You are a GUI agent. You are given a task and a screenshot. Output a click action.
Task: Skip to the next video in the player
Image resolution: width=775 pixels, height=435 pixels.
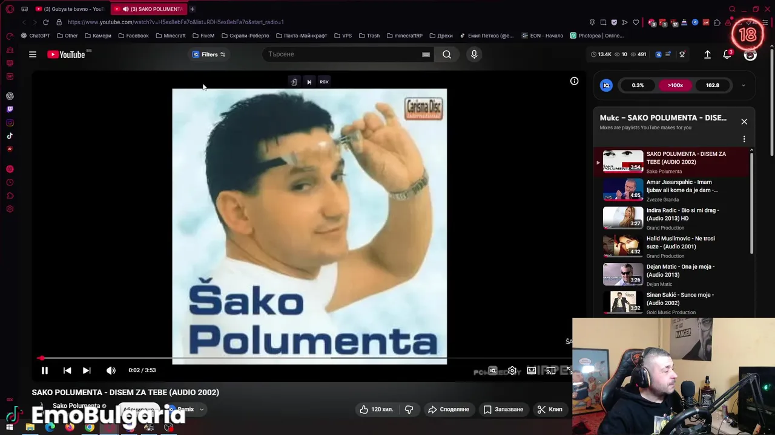click(x=87, y=370)
